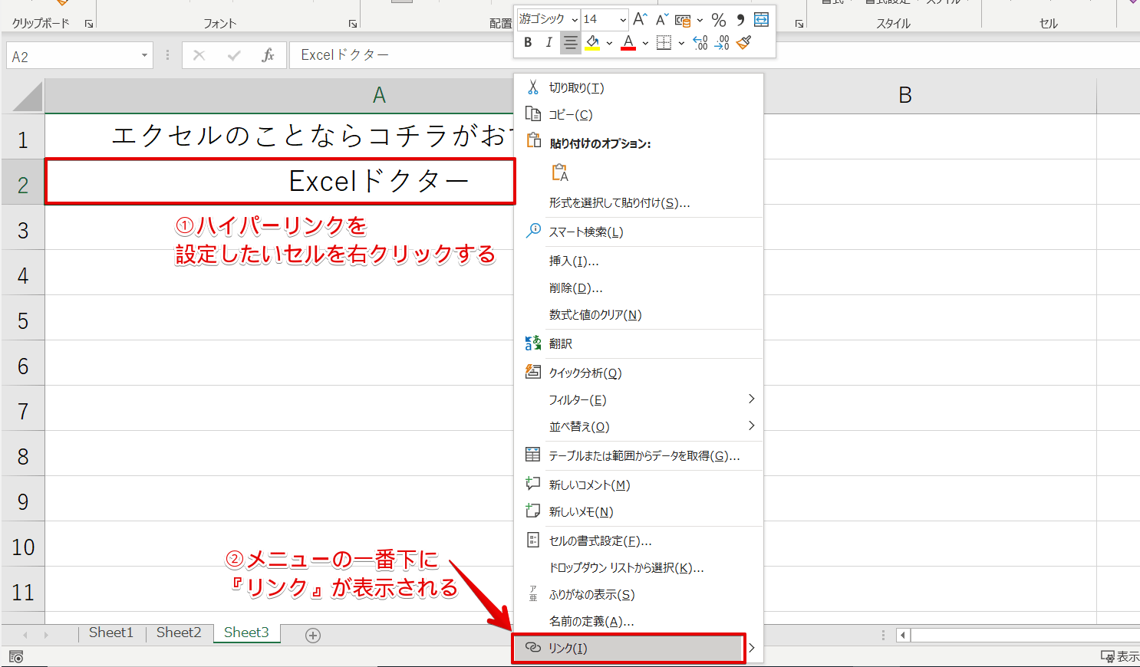The image size is (1140, 667).
Task: Expand 並べ替え(O) submenu
Action: (x=638, y=427)
